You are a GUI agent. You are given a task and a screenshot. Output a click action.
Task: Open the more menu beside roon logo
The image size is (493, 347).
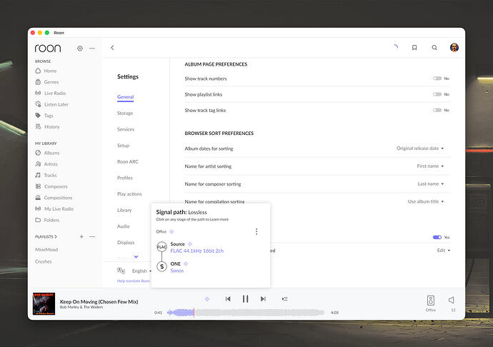point(91,49)
